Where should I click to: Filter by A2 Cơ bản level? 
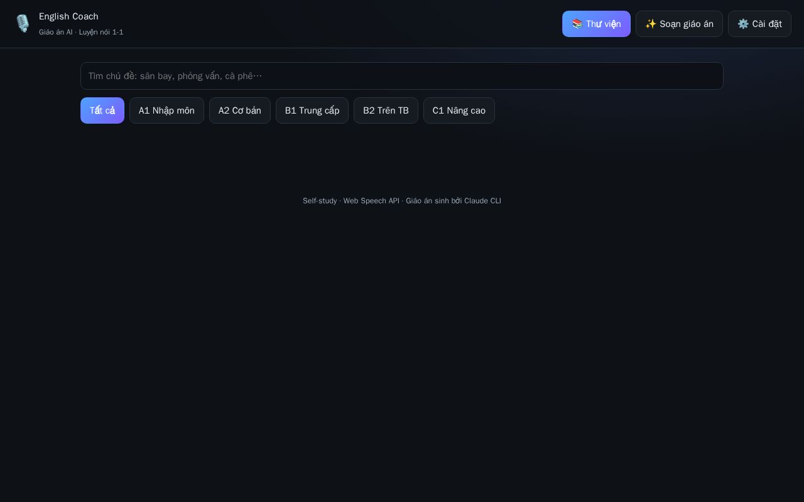pyautogui.click(x=240, y=110)
